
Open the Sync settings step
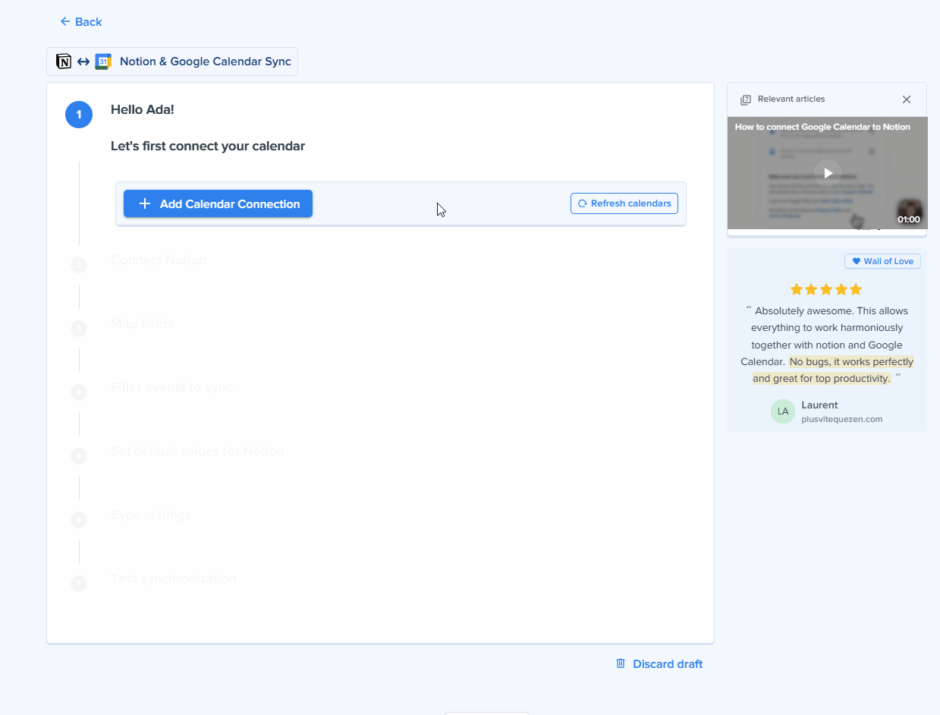(151, 515)
